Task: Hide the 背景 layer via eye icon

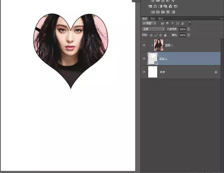Action: [x=144, y=72]
